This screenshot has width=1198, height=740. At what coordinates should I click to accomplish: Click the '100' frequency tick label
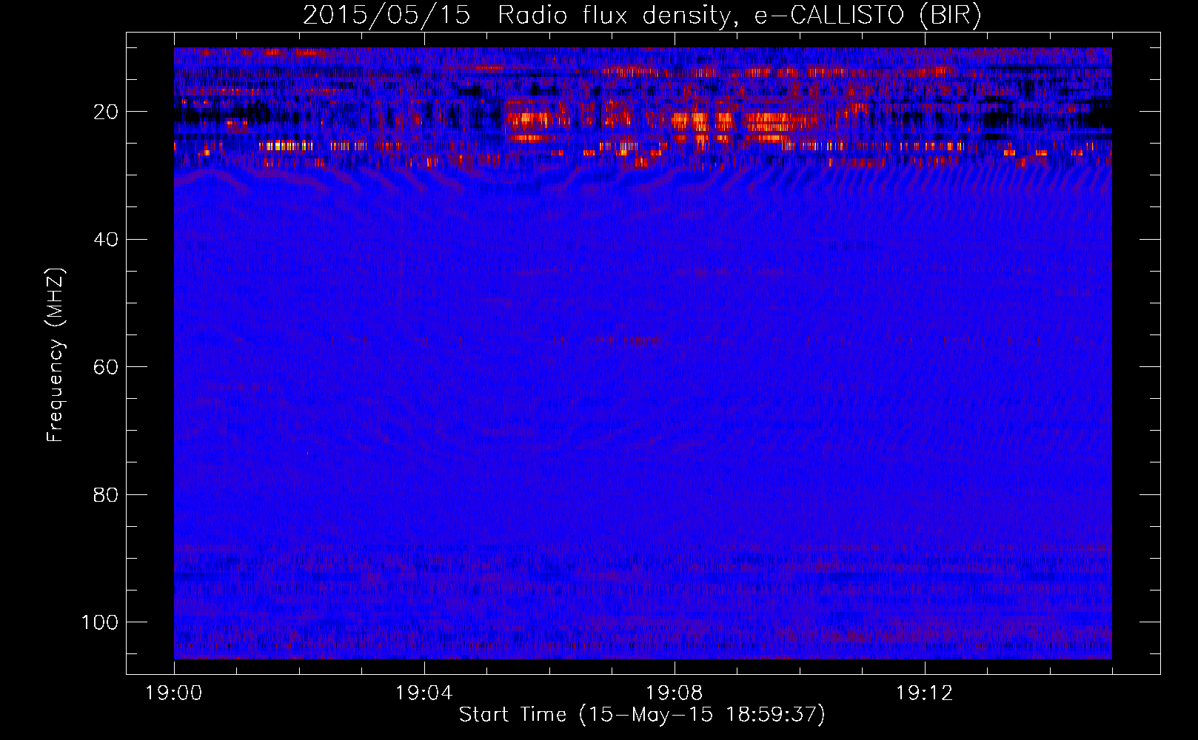[x=100, y=622]
